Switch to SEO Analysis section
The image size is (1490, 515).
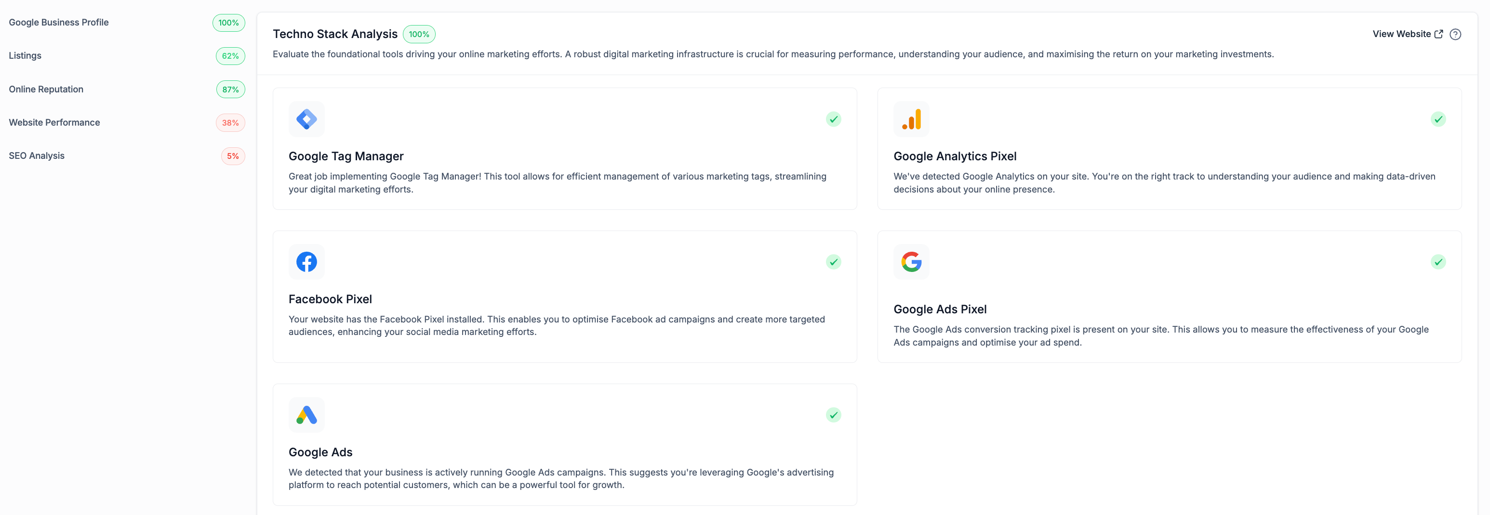37,155
